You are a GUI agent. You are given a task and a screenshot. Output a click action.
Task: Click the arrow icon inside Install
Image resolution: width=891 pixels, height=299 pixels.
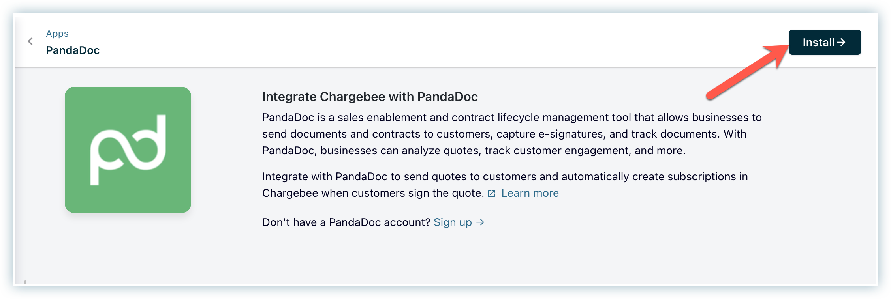(x=841, y=42)
